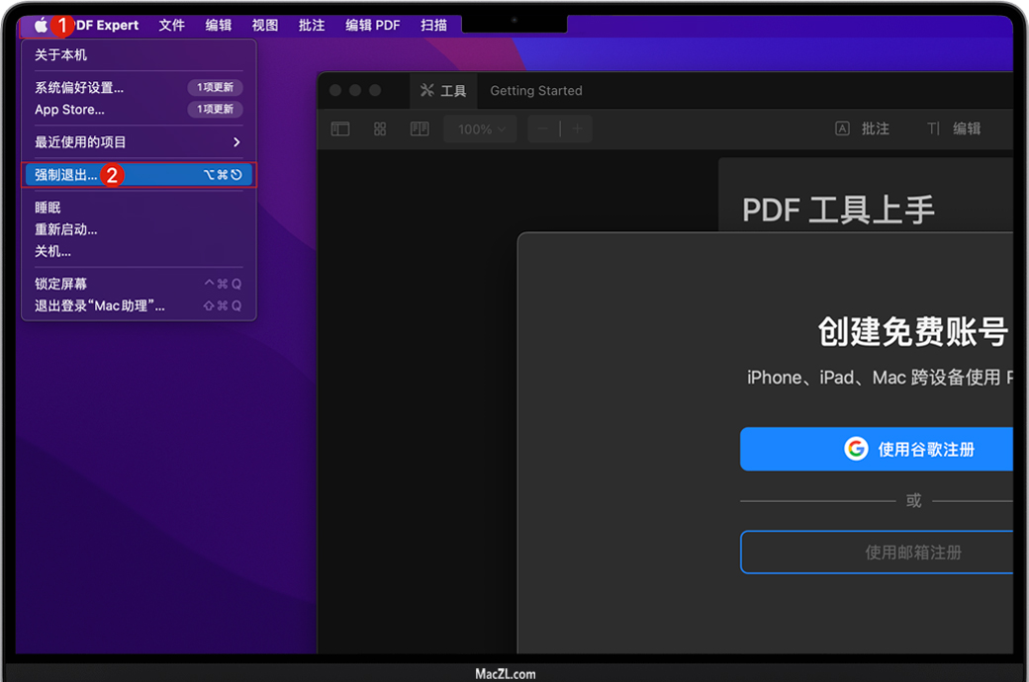
Task: Click the zoom in plus button
Action: [578, 128]
